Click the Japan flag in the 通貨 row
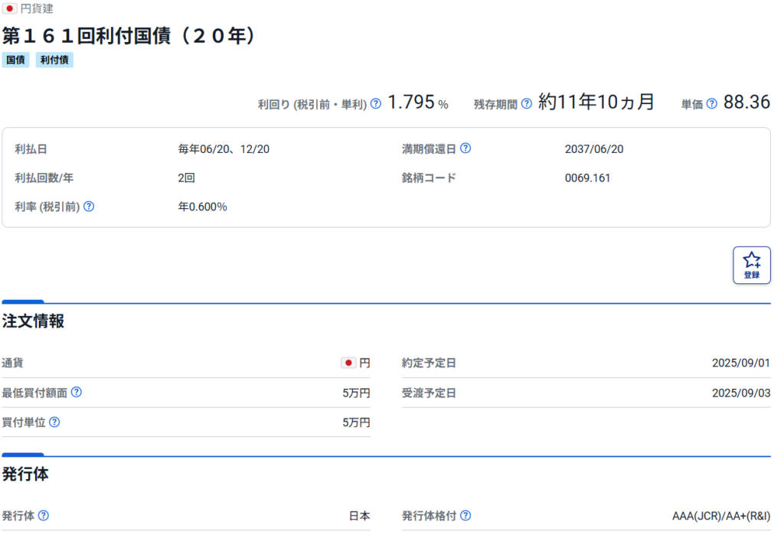The image size is (784, 538). tap(348, 363)
